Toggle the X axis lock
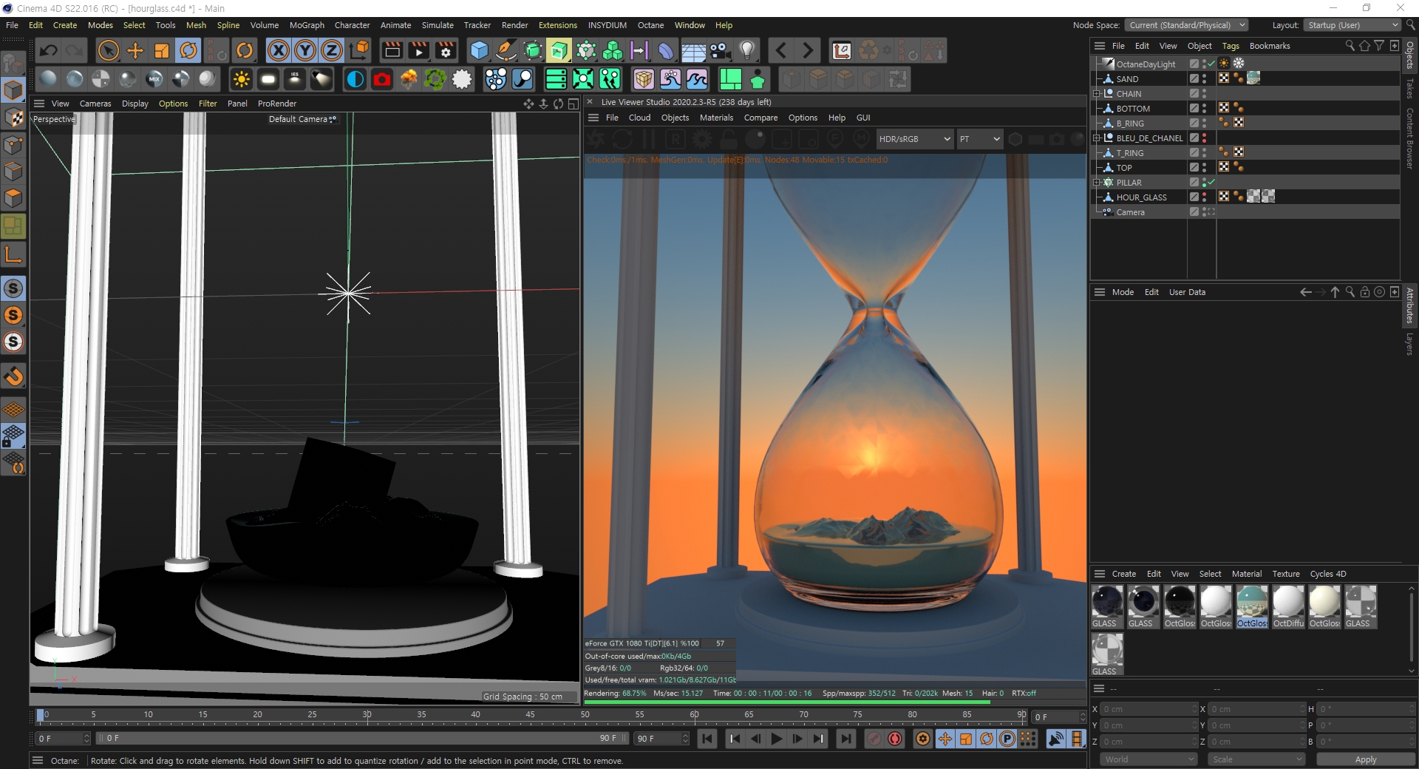Screen dimensions: 1419x769 click(x=279, y=51)
